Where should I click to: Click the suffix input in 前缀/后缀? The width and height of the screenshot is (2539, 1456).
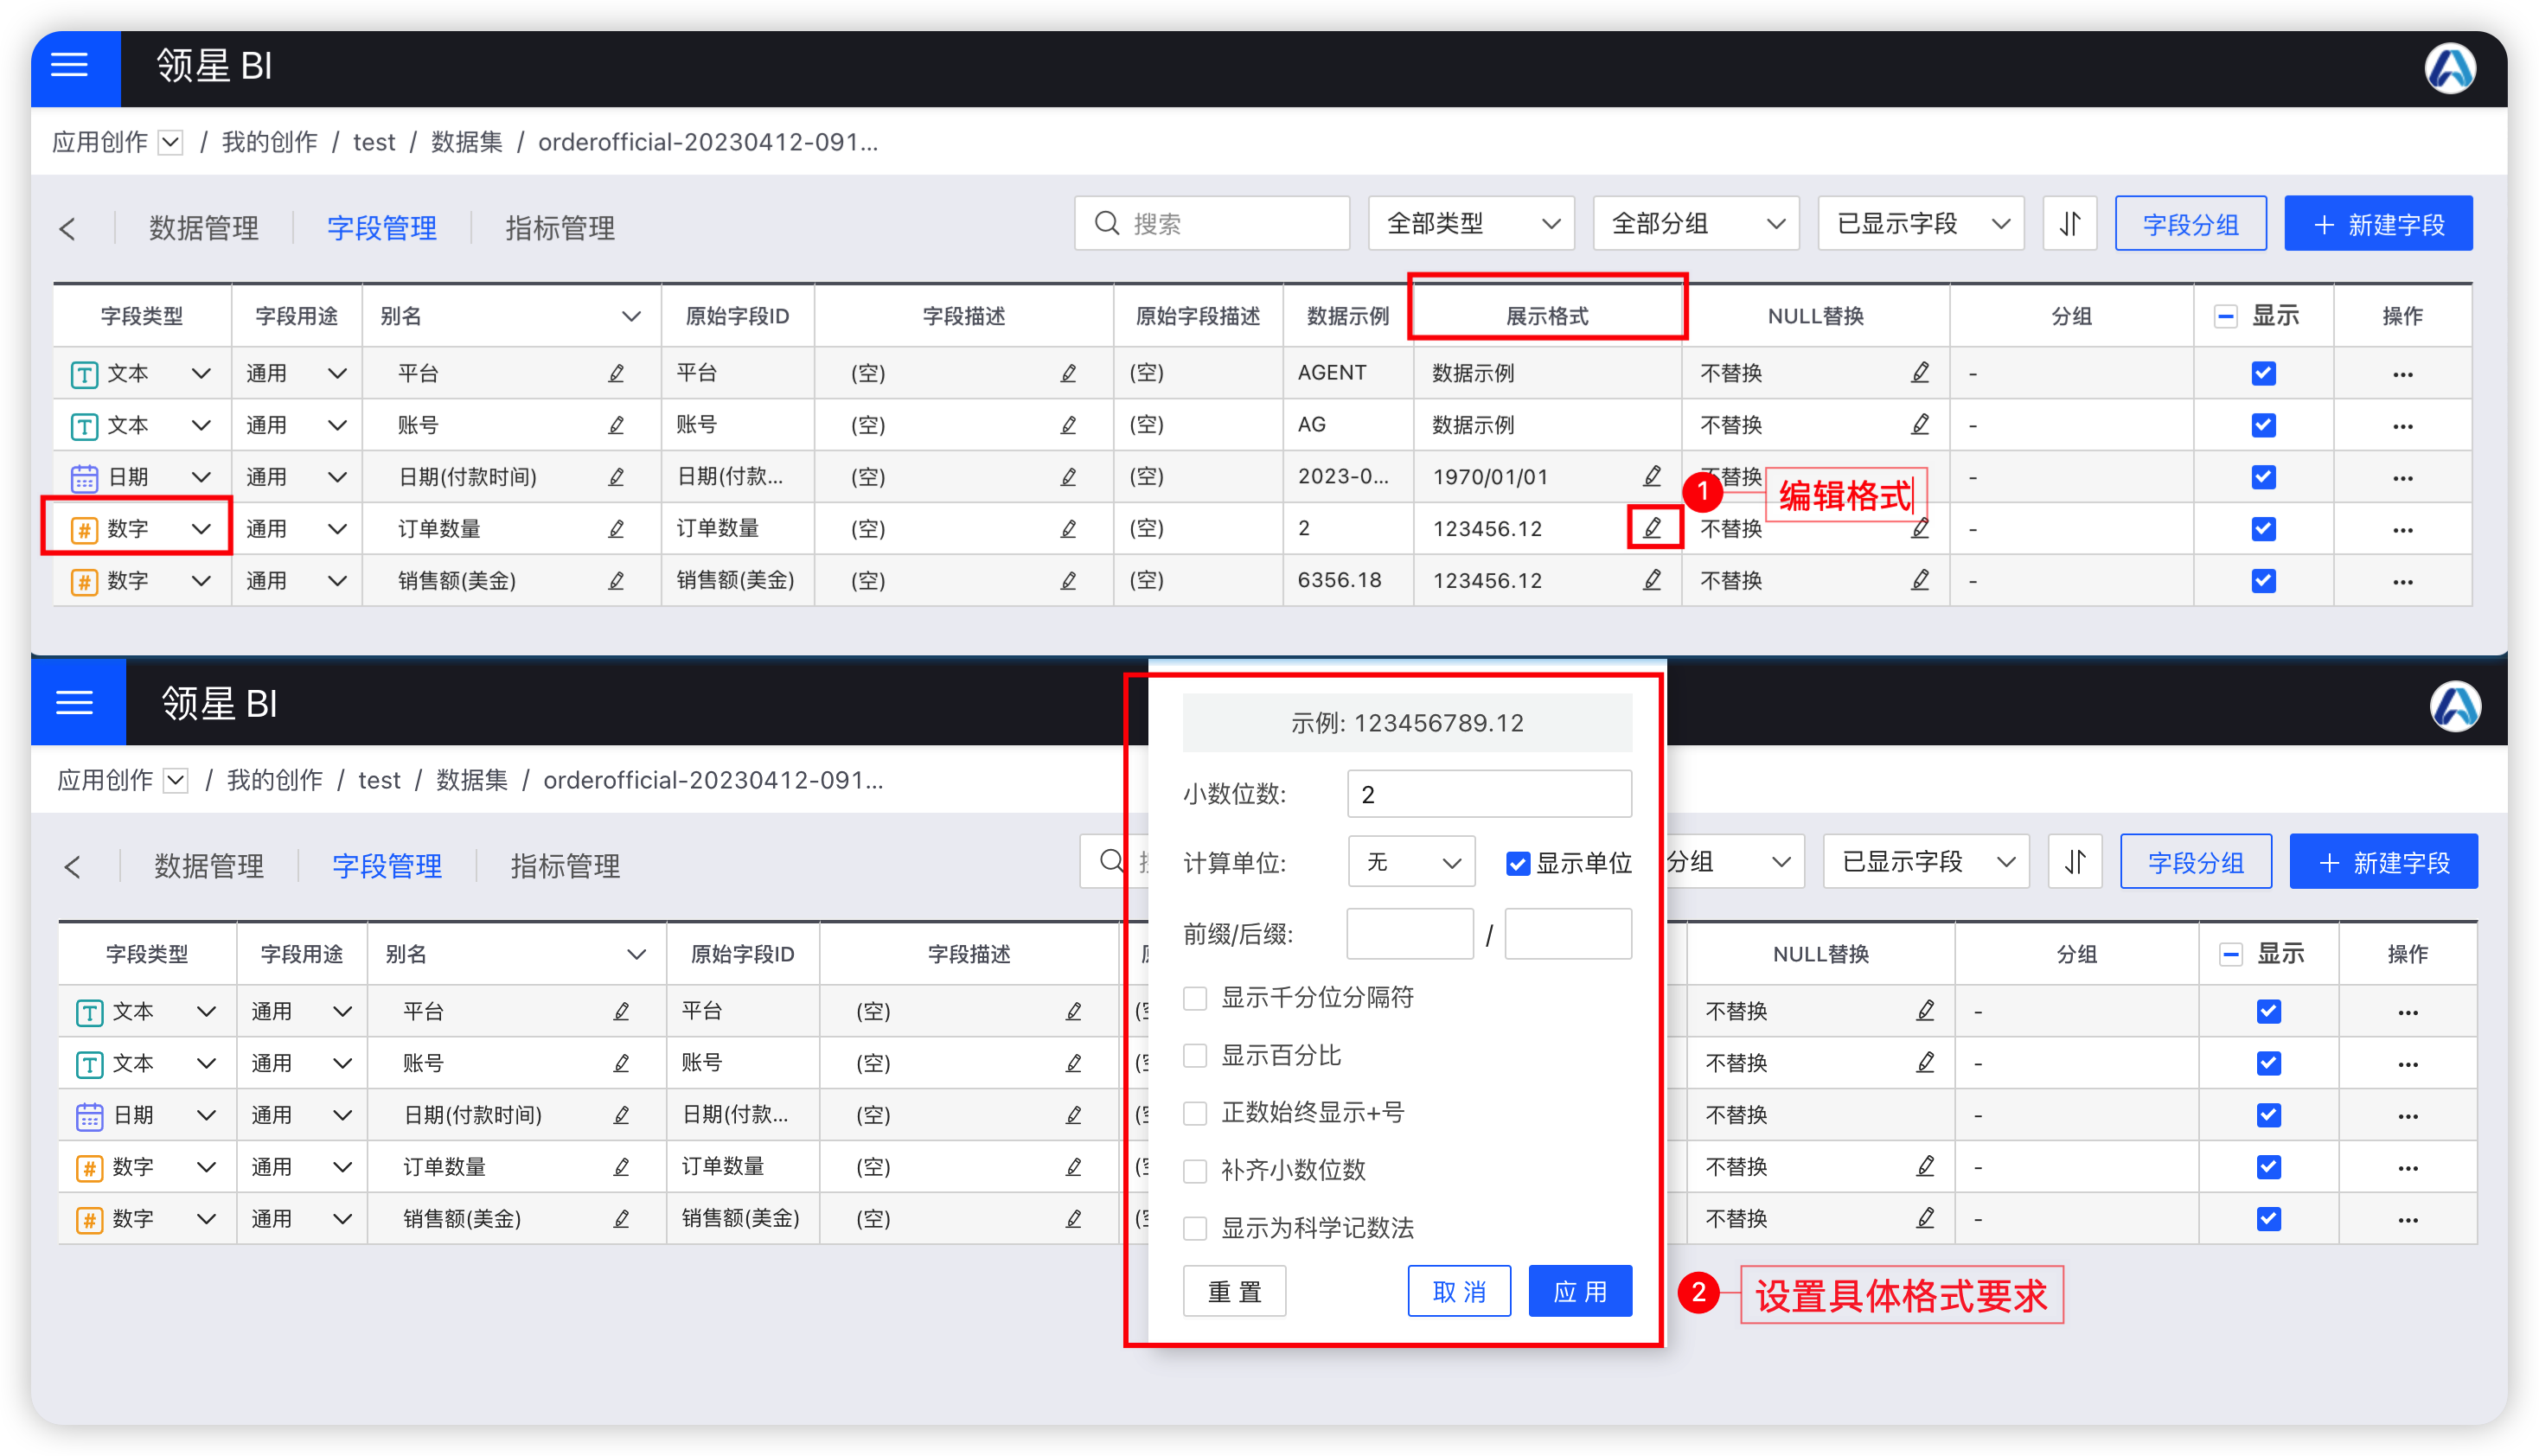point(1567,933)
